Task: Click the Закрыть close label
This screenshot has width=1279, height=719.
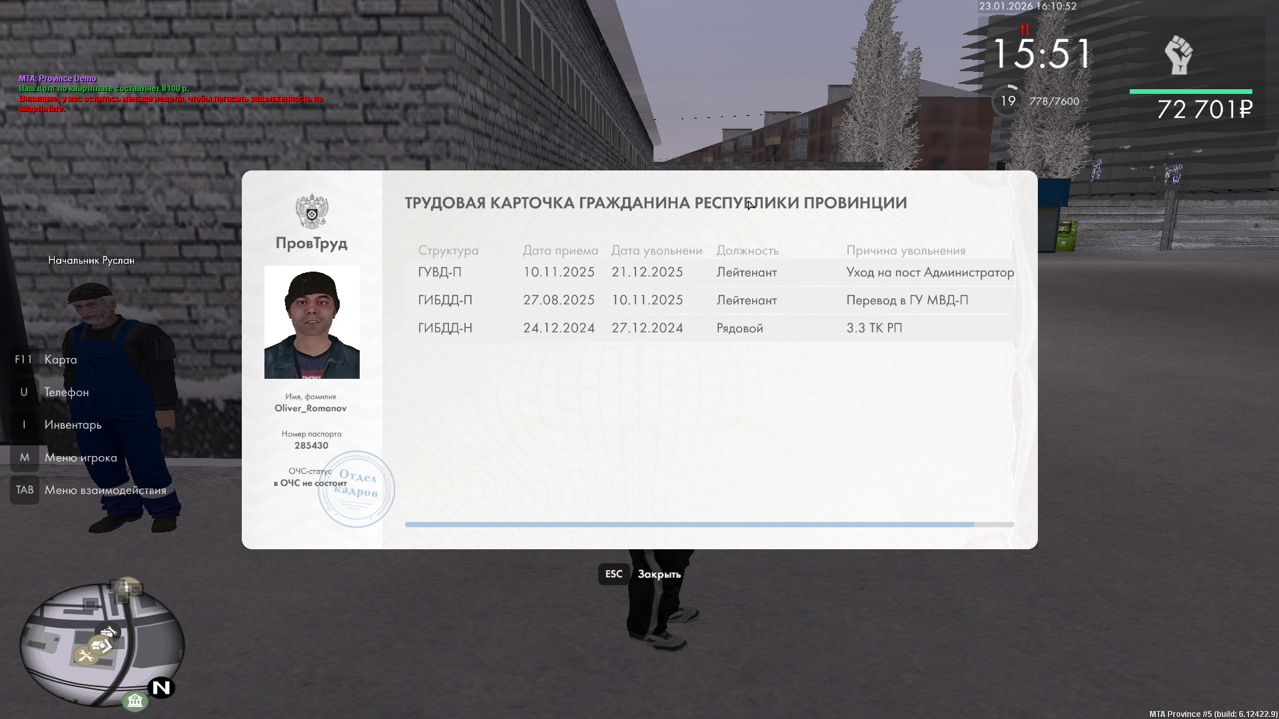Action: (x=659, y=575)
